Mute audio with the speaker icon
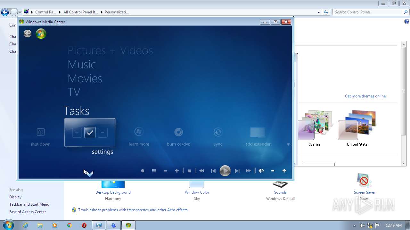The height and width of the screenshot is (230, 410). (x=261, y=171)
